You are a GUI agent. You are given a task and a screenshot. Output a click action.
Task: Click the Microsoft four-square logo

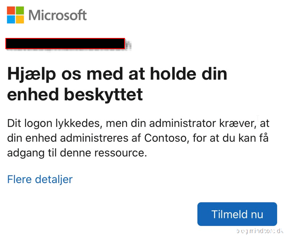[15, 15]
